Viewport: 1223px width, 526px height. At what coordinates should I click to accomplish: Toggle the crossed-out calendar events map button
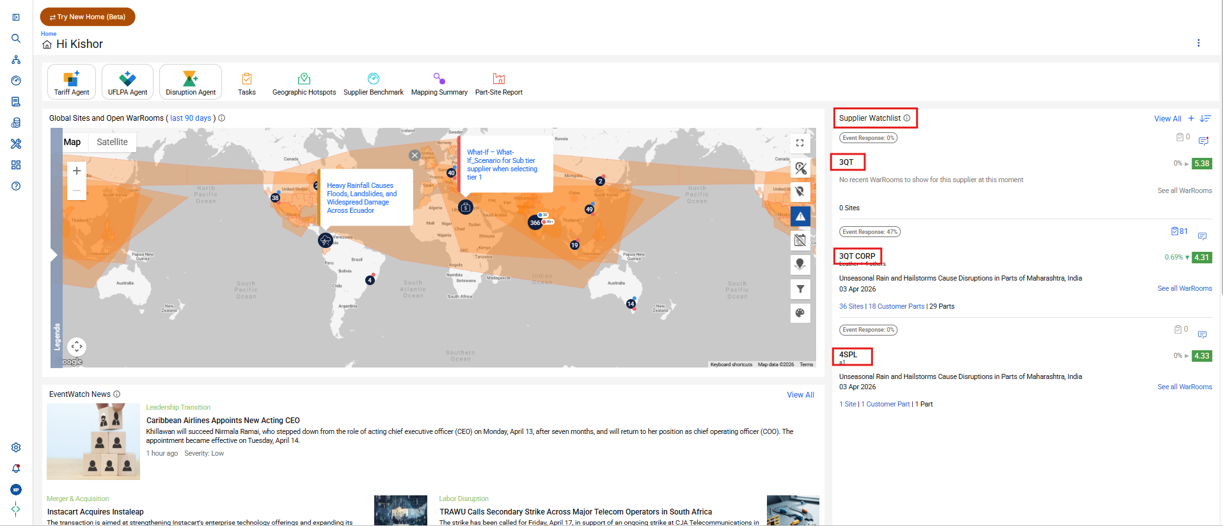coord(800,240)
